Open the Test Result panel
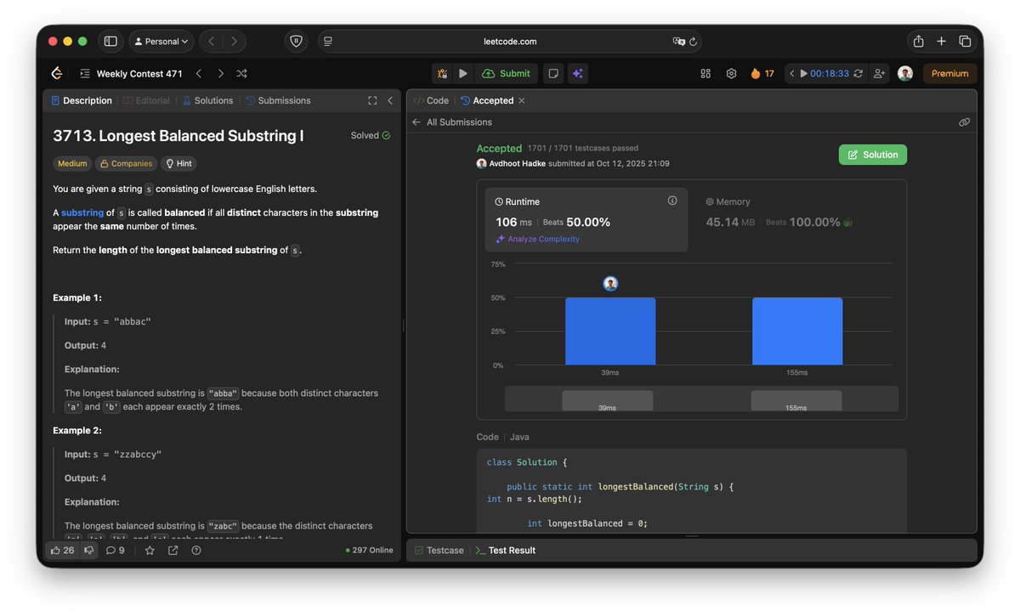This screenshot has width=1020, height=616. [506, 551]
